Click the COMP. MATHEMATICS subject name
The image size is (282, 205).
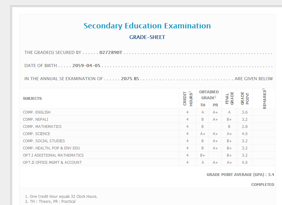[x=42, y=127]
